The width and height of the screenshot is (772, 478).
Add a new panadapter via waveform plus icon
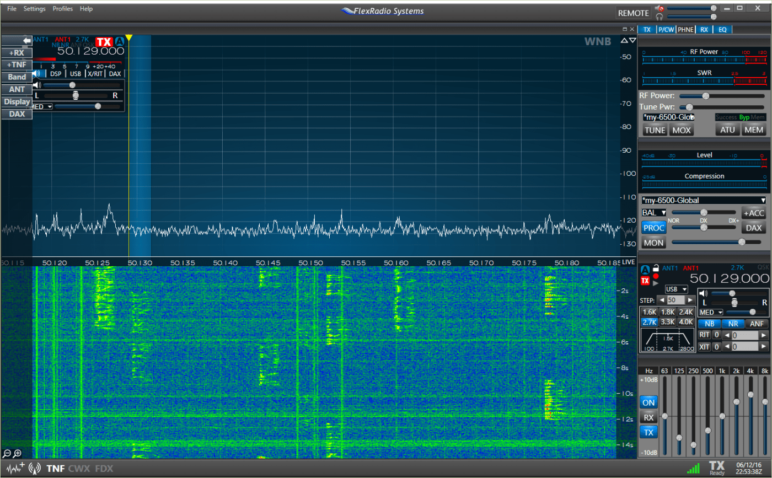(14, 468)
